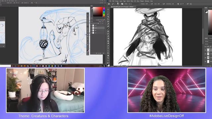
Task: Select the Blur tool in right Photoshop toolbar
Action: point(108,41)
